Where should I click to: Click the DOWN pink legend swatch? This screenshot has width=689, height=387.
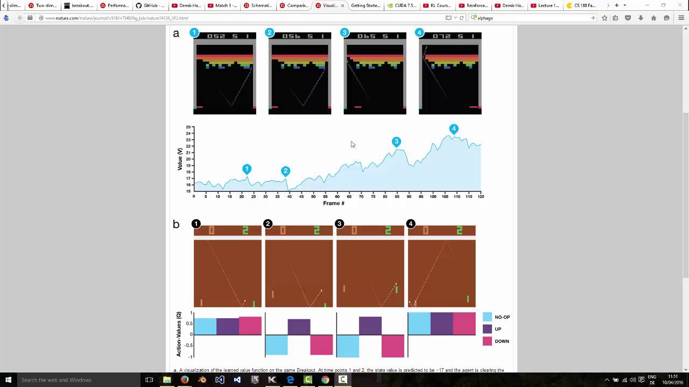(x=487, y=341)
